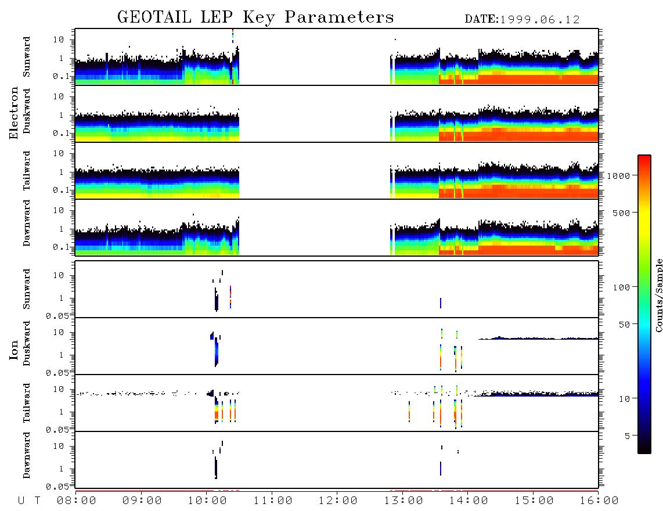Select the Ion "Dawnward" axis label
This screenshot has height=511, width=663.
pyautogui.click(x=27, y=455)
